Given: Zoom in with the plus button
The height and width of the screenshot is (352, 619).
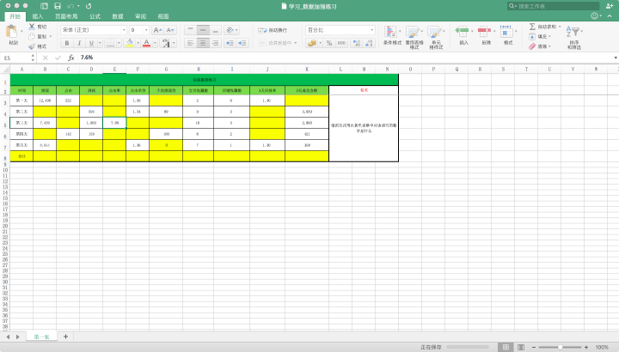Looking at the screenshot, I should pyautogui.click(x=586, y=347).
